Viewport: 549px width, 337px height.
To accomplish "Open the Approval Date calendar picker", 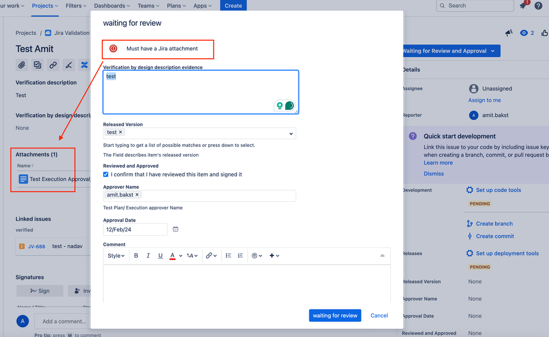I will click(x=175, y=229).
